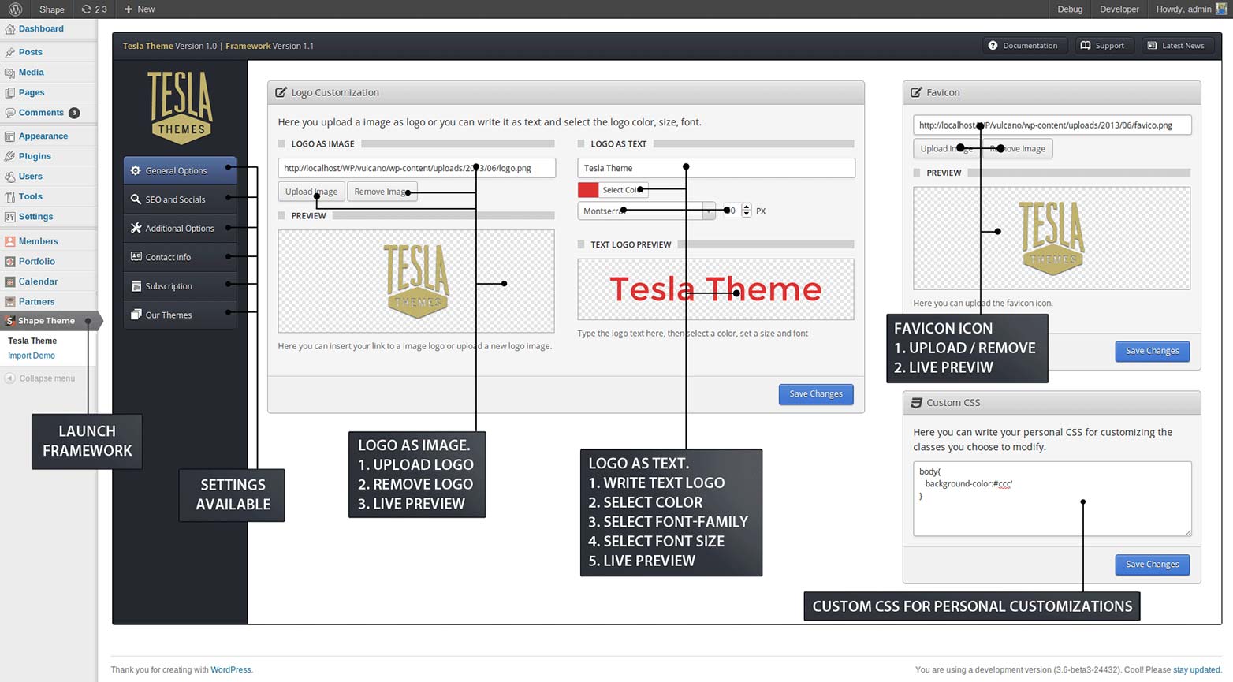
Task: Open the Howdy, admin account menu
Action: pyautogui.click(x=1191, y=9)
